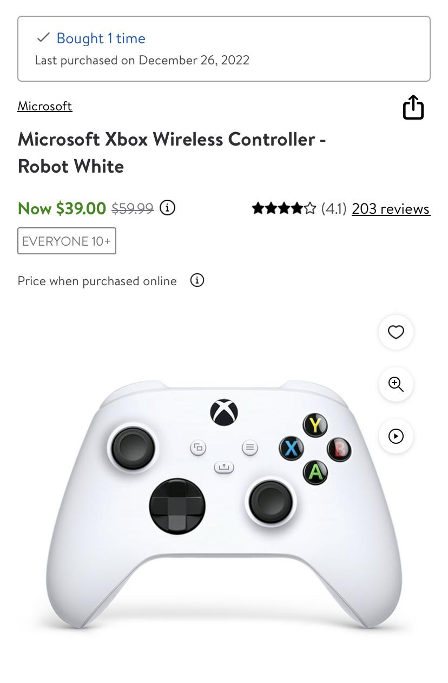The width and height of the screenshot is (448, 683).
Task: Visit the Microsoft brand page
Action: [45, 106]
